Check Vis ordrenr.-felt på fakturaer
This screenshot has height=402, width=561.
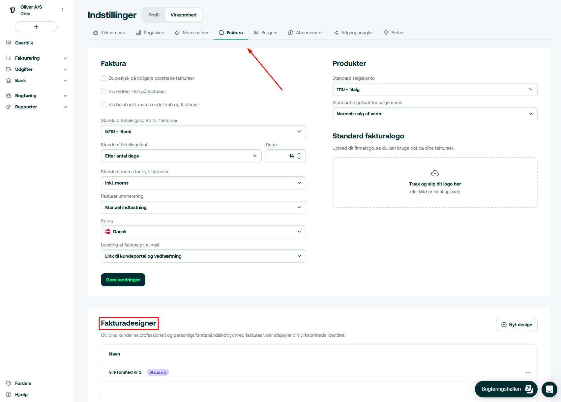click(x=103, y=91)
